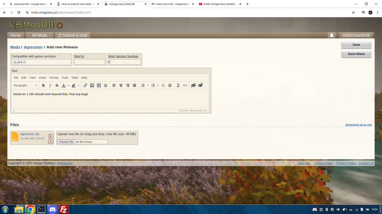Viewport: 382px width, 214px height.
Task: Open the emoji picker in the editor
Action: tap(106, 86)
